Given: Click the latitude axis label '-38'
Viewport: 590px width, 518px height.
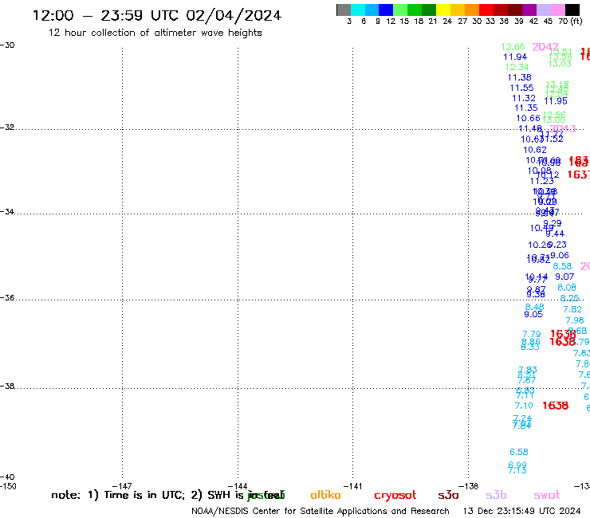Looking at the screenshot, I should click(7, 386).
